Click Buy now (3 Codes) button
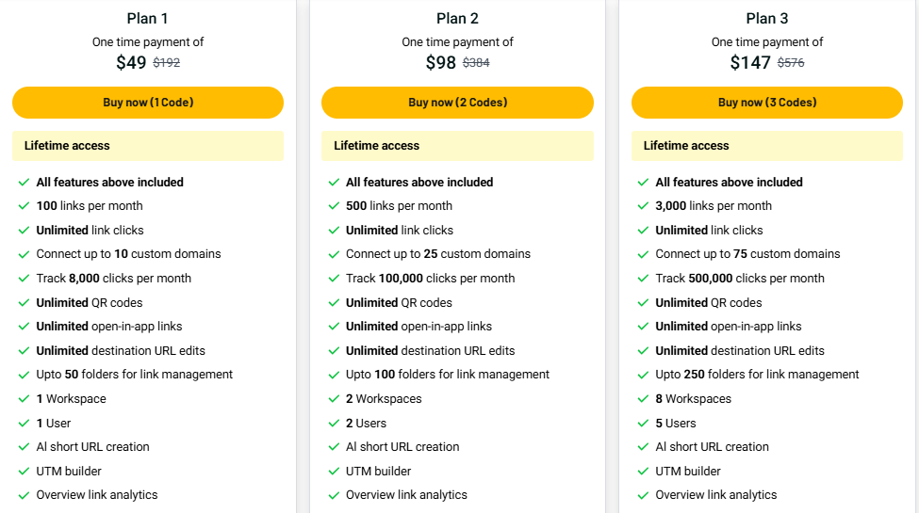The width and height of the screenshot is (919, 513). click(767, 103)
